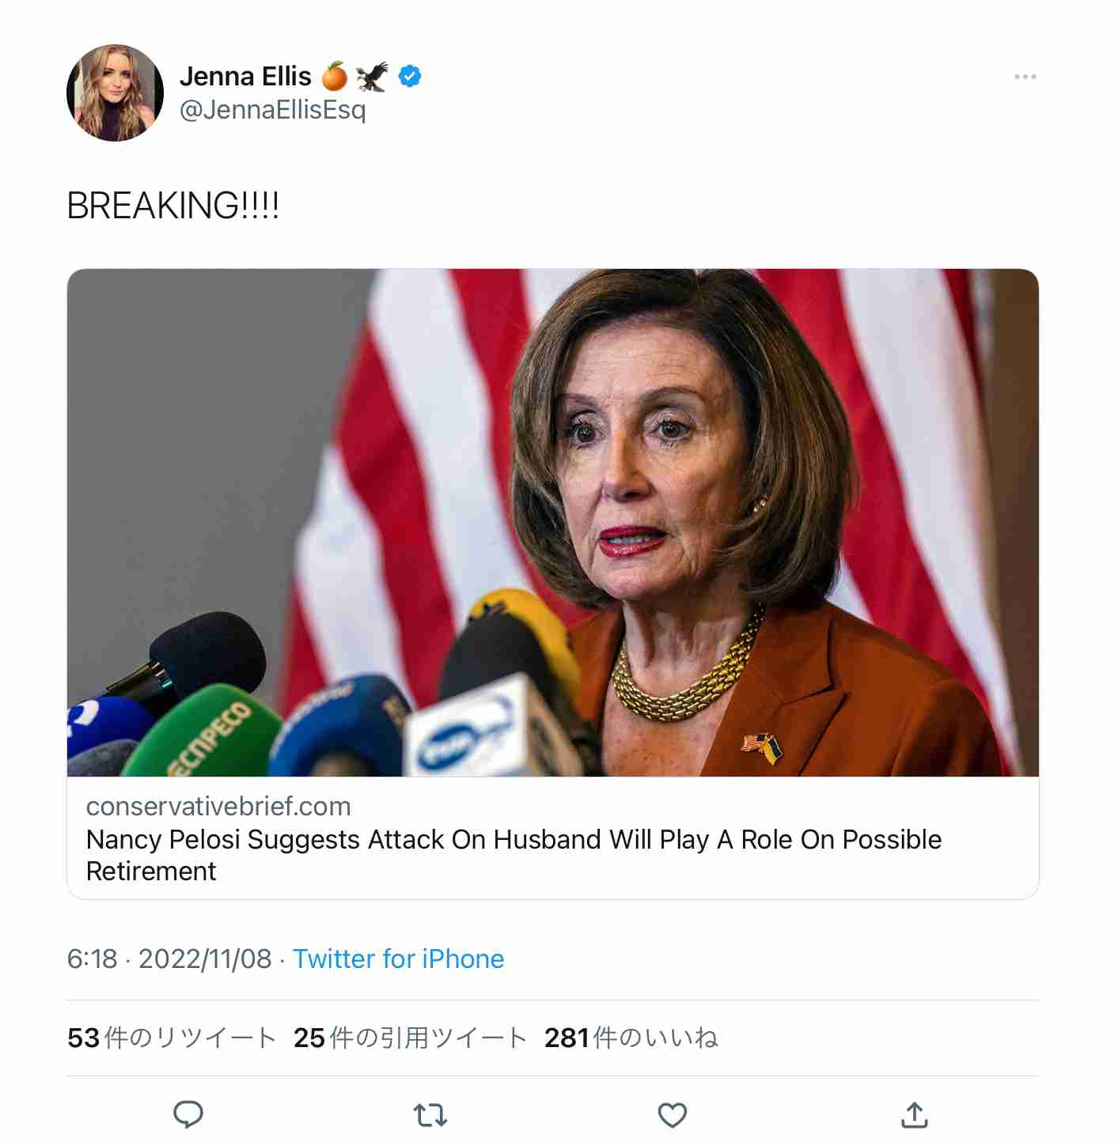Click the conservativebrief.com domain link
The height and width of the screenshot is (1142, 1118).
point(218,806)
